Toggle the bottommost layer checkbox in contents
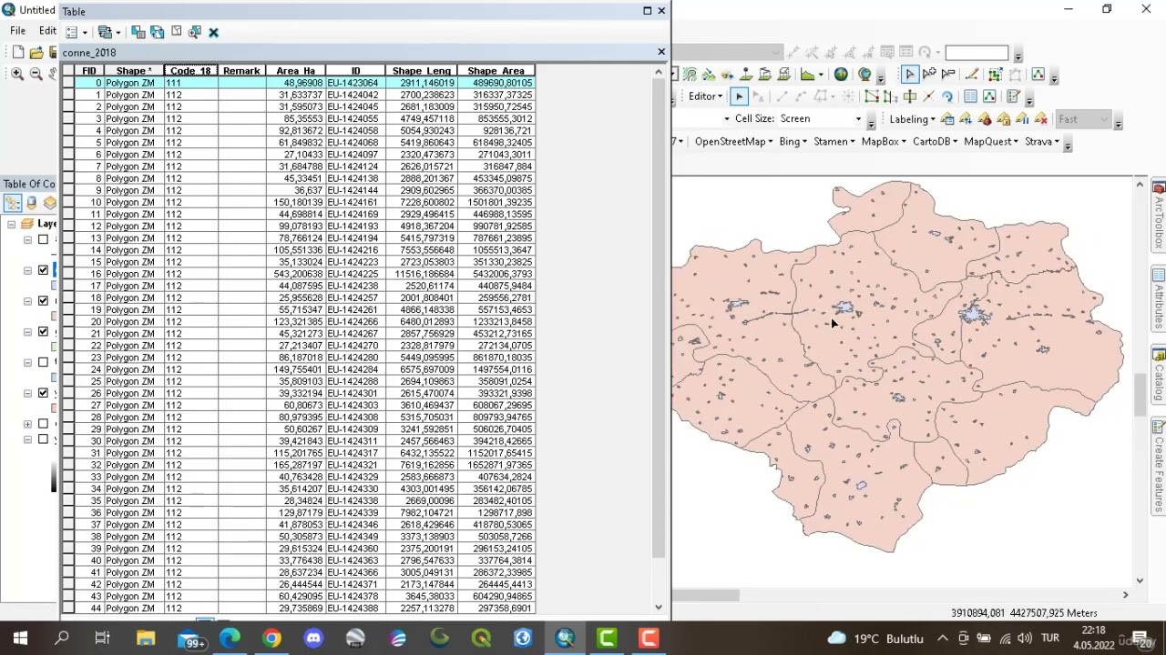Screen dimensions: 1166x655 tap(43, 439)
